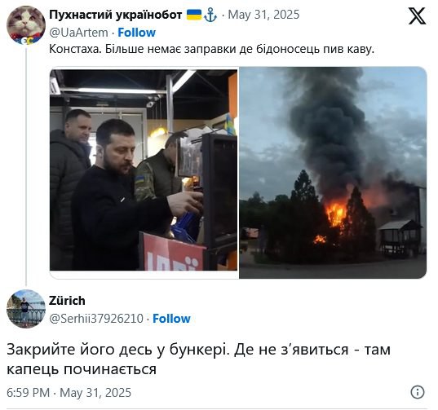
Task: Click the Ukrainian flag emoji
Action: pos(194,15)
